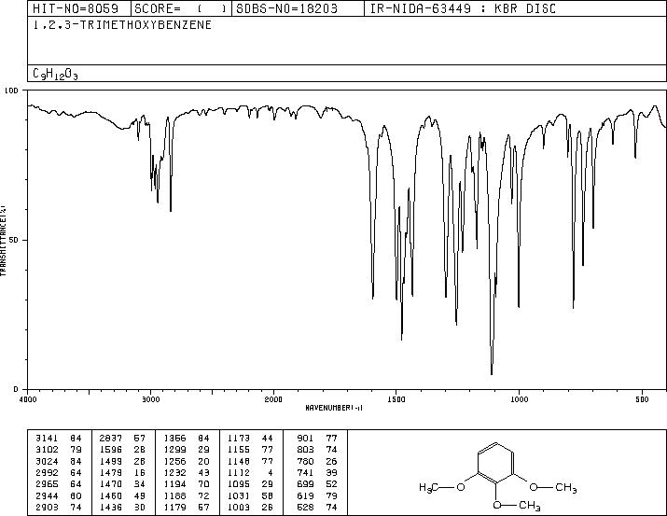This screenshot has width=667, height=516.
Task: Click the 2837 peak table entry
Action: (x=122, y=438)
